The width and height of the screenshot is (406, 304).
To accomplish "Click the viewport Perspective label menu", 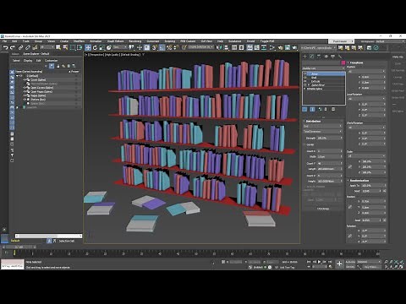I will (x=97, y=55).
